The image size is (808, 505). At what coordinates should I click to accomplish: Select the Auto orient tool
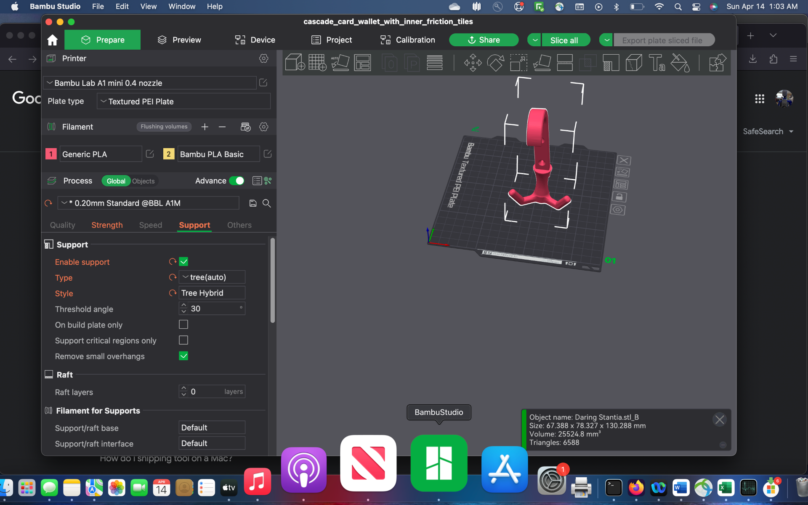click(340, 63)
